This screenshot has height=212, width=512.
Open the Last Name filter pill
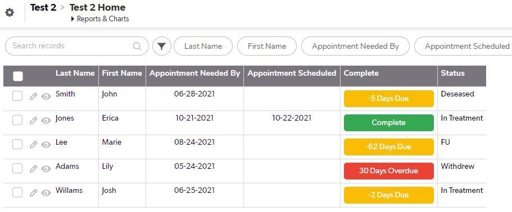[x=203, y=46]
